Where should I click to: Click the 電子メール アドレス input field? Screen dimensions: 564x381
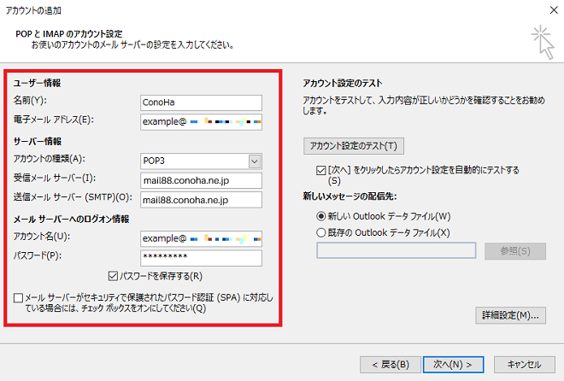tap(201, 122)
